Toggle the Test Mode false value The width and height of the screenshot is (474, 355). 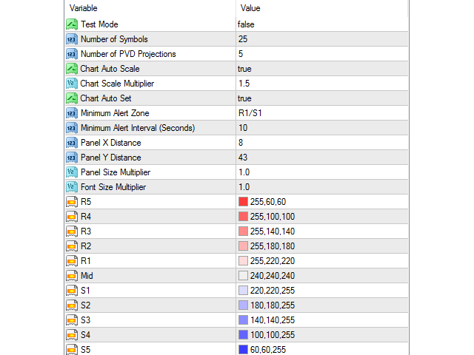coord(247,24)
